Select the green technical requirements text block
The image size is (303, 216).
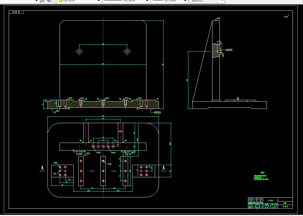click(261, 177)
